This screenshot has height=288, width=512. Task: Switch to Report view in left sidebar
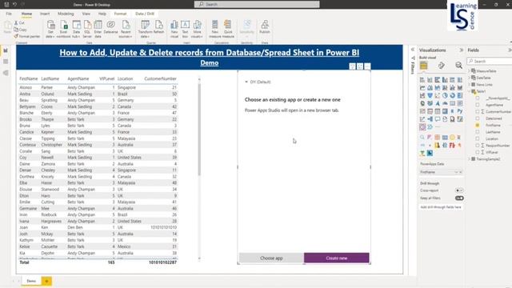6,50
